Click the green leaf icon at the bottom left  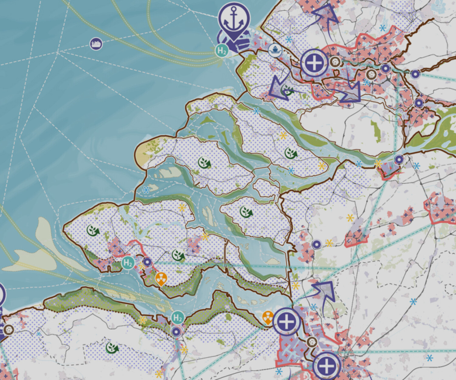(x=112, y=348)
